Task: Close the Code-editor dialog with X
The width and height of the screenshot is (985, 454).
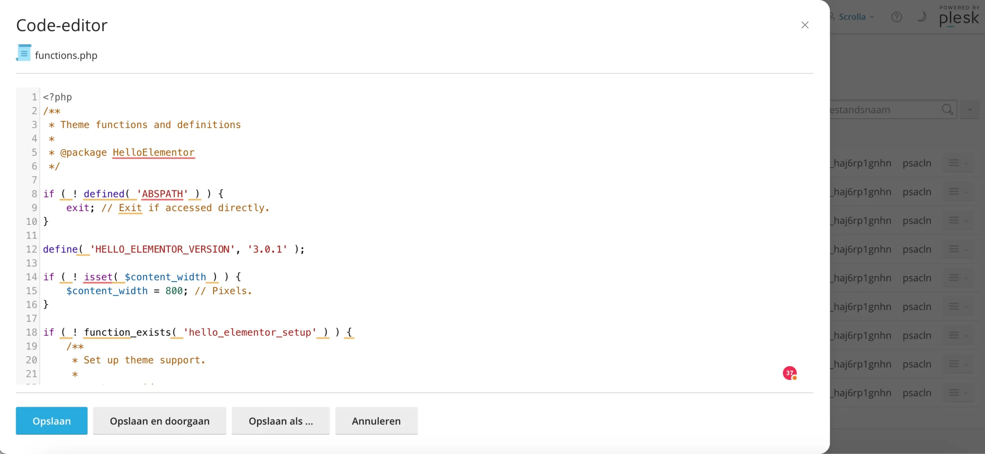Action: [x=805, y=25]
